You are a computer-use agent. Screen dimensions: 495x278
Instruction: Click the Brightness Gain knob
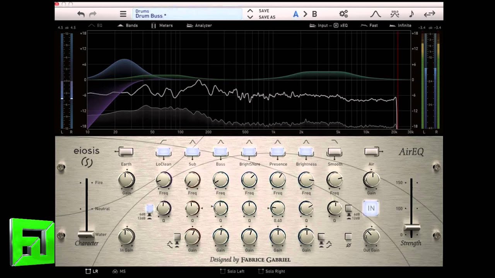[x=306, y=237]
